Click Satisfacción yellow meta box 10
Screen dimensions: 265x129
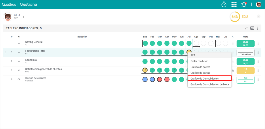point(246,71)
